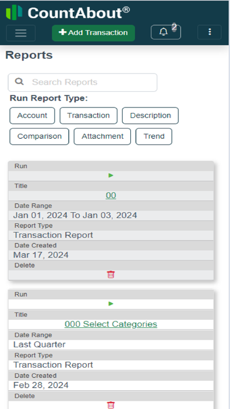The width and height of the screenshot is (230, 409).
Task: Click Transaction Report type of 000 Select Categories
Action: [53, 365]
